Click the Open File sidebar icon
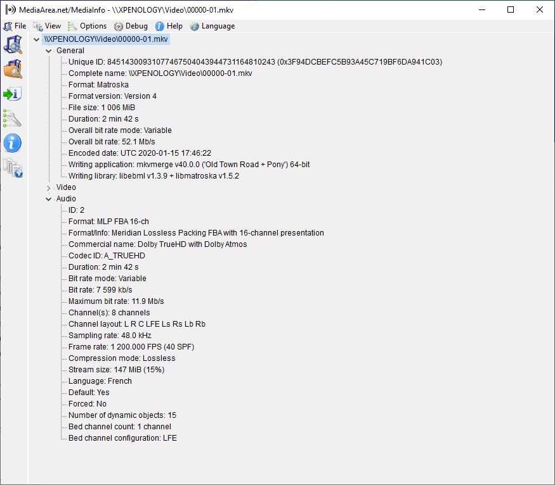Viewport: 555px width, 485px height. pyautogui.click(x=13, y=45)
